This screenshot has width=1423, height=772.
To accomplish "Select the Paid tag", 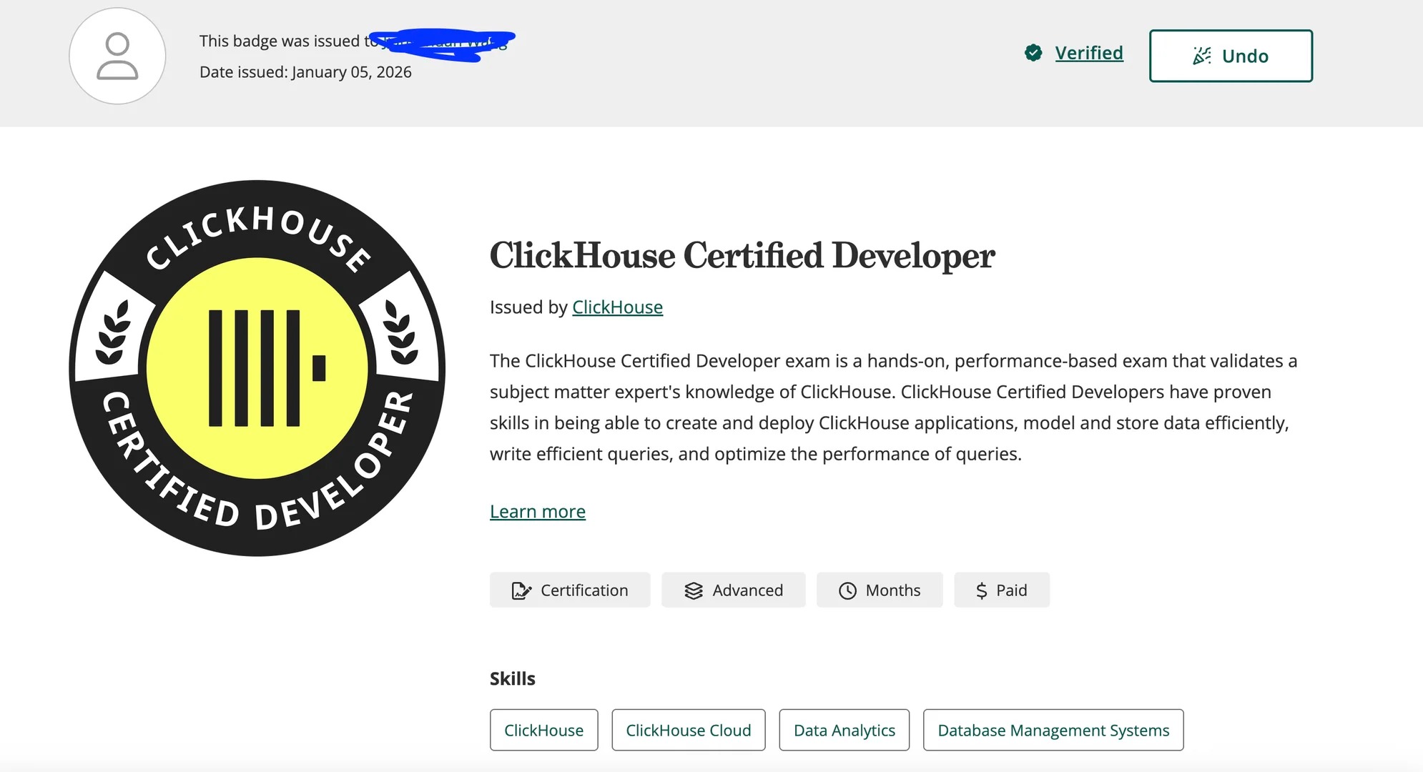I will tap(1001, 590).
